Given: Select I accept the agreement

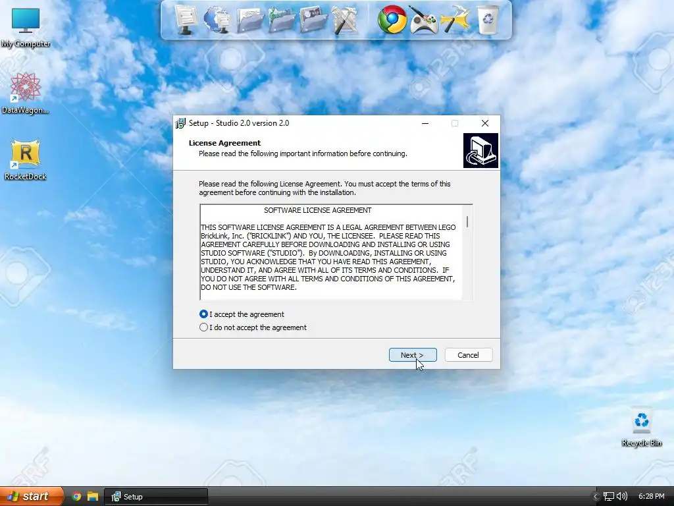Looking at the screenshot, I should click(x=242, y=314).
